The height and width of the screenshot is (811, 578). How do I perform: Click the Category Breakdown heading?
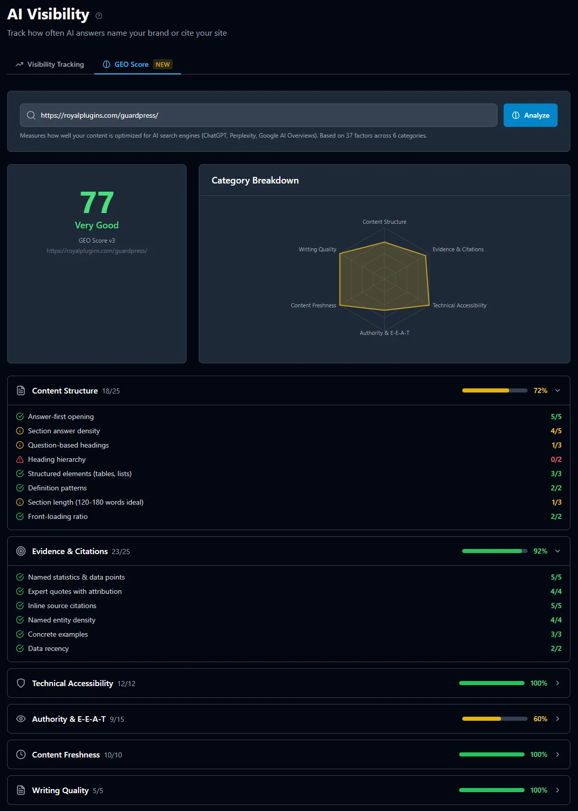click(255, 180)
